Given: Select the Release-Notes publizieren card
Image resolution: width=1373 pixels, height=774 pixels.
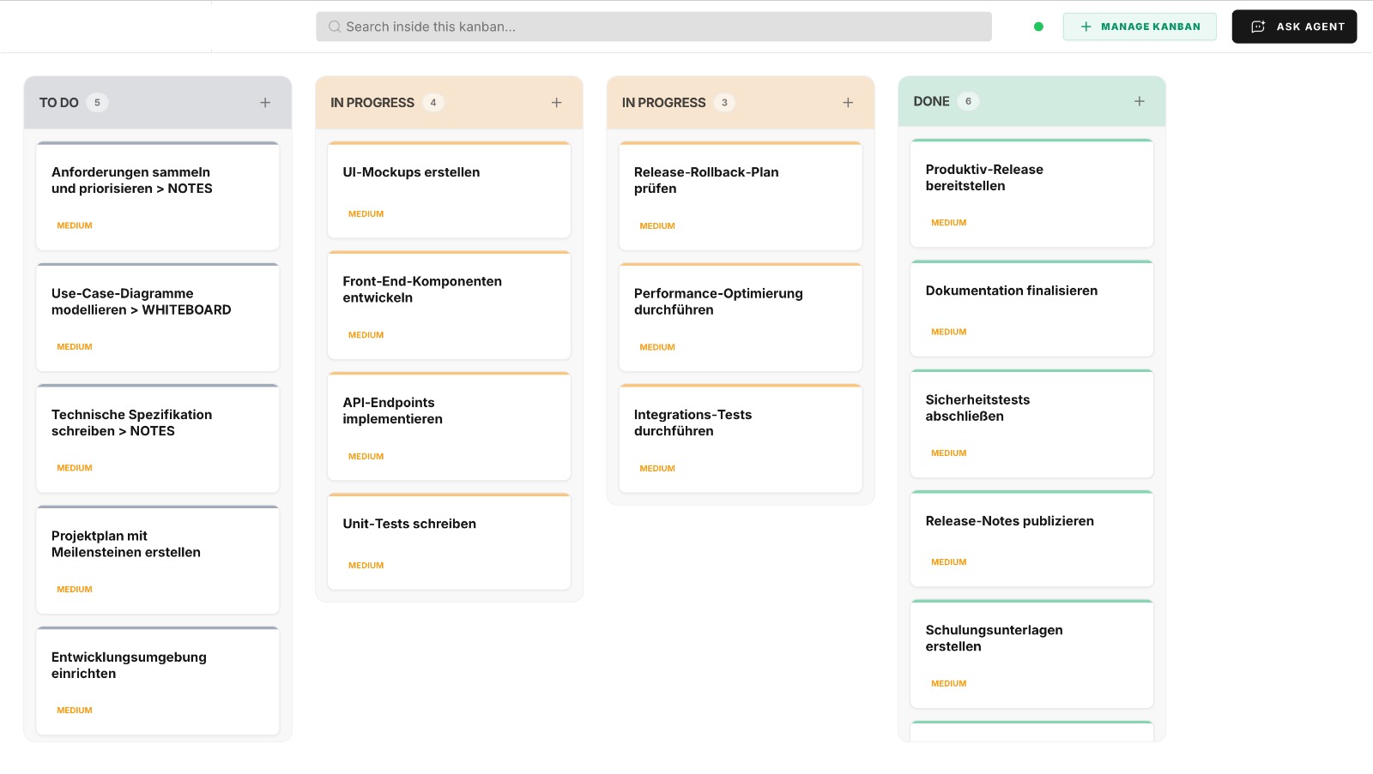Looking at the screenshot, I should tap(1031, 539).
